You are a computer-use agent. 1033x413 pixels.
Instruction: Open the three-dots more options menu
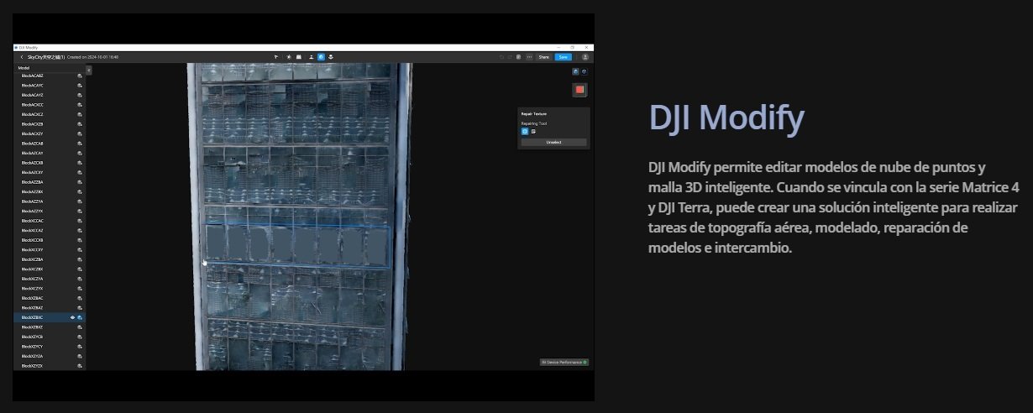[x=529, y=57]
